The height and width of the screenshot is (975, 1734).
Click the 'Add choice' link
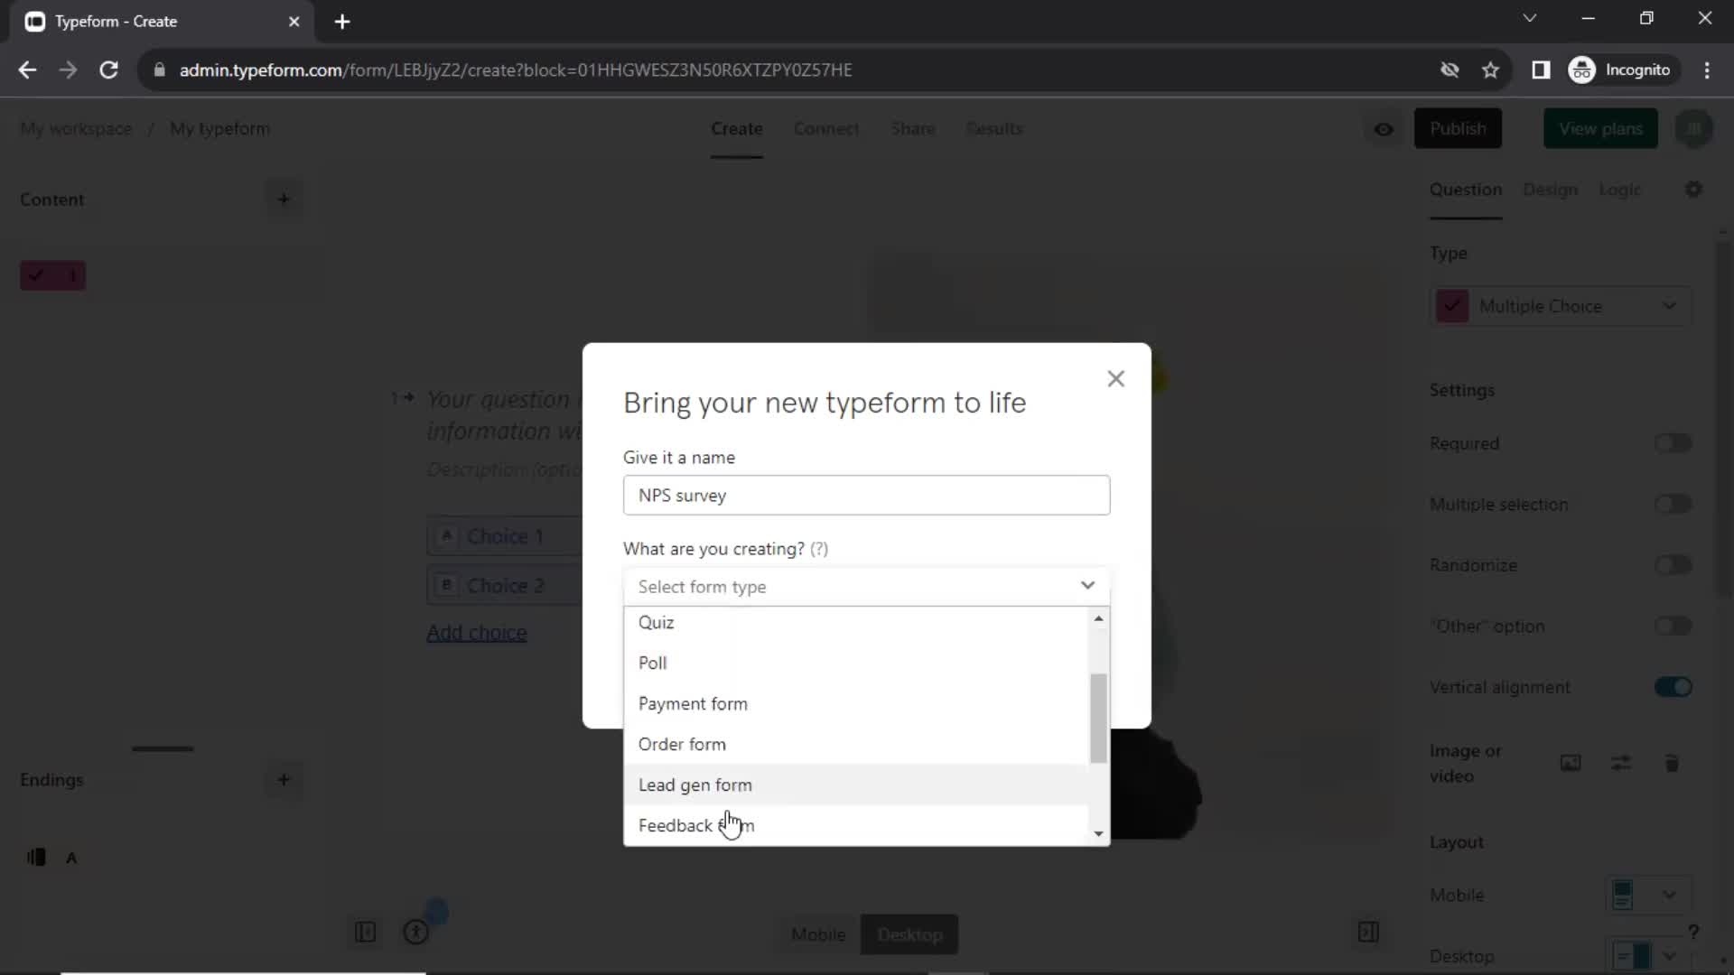click(x=476, y=633)
